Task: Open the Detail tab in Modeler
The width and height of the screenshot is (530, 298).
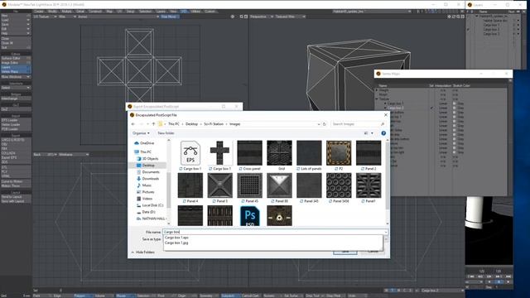Action: [x=80, y=12]
